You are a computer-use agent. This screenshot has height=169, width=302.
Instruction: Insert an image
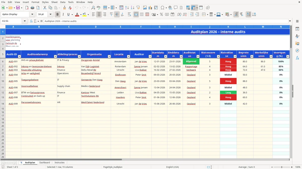(145, 8)
